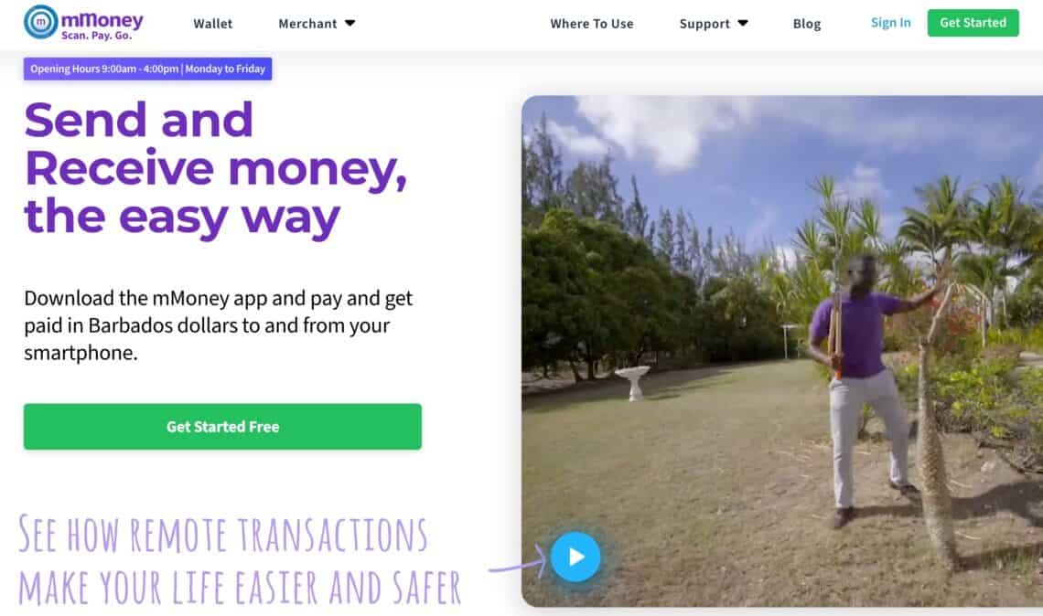Click the Send and Receive money headline

pyautogui.click(x=216, y=168)
